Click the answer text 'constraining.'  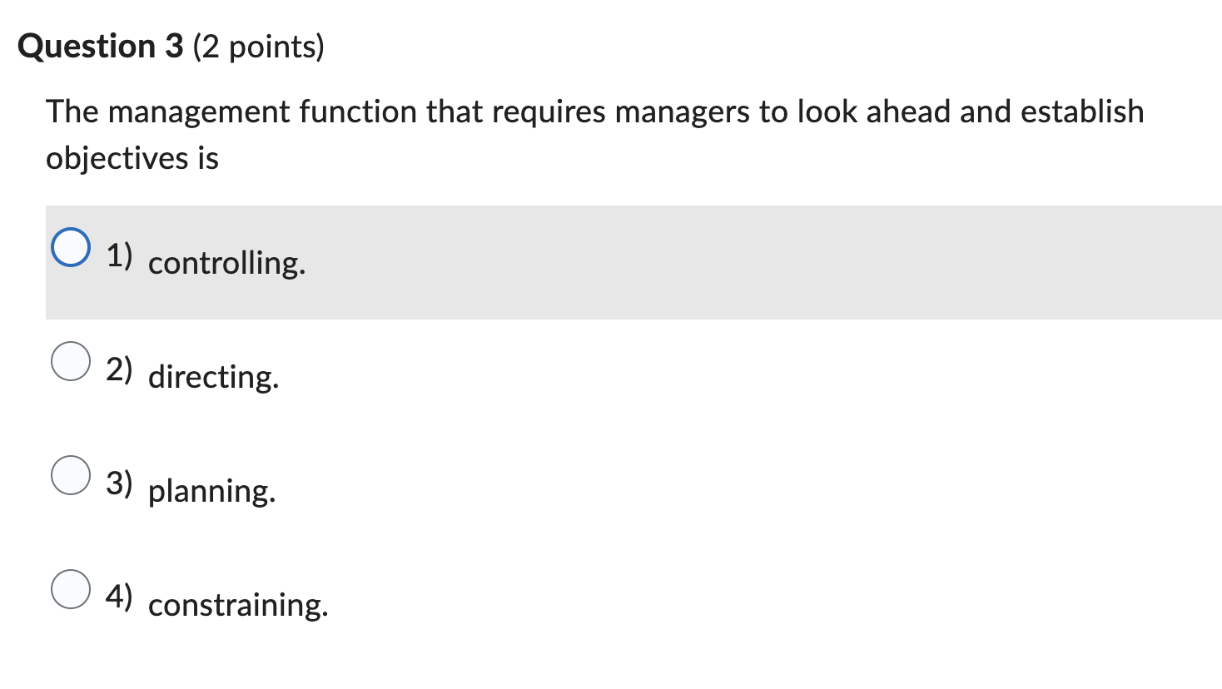point(238,606)
